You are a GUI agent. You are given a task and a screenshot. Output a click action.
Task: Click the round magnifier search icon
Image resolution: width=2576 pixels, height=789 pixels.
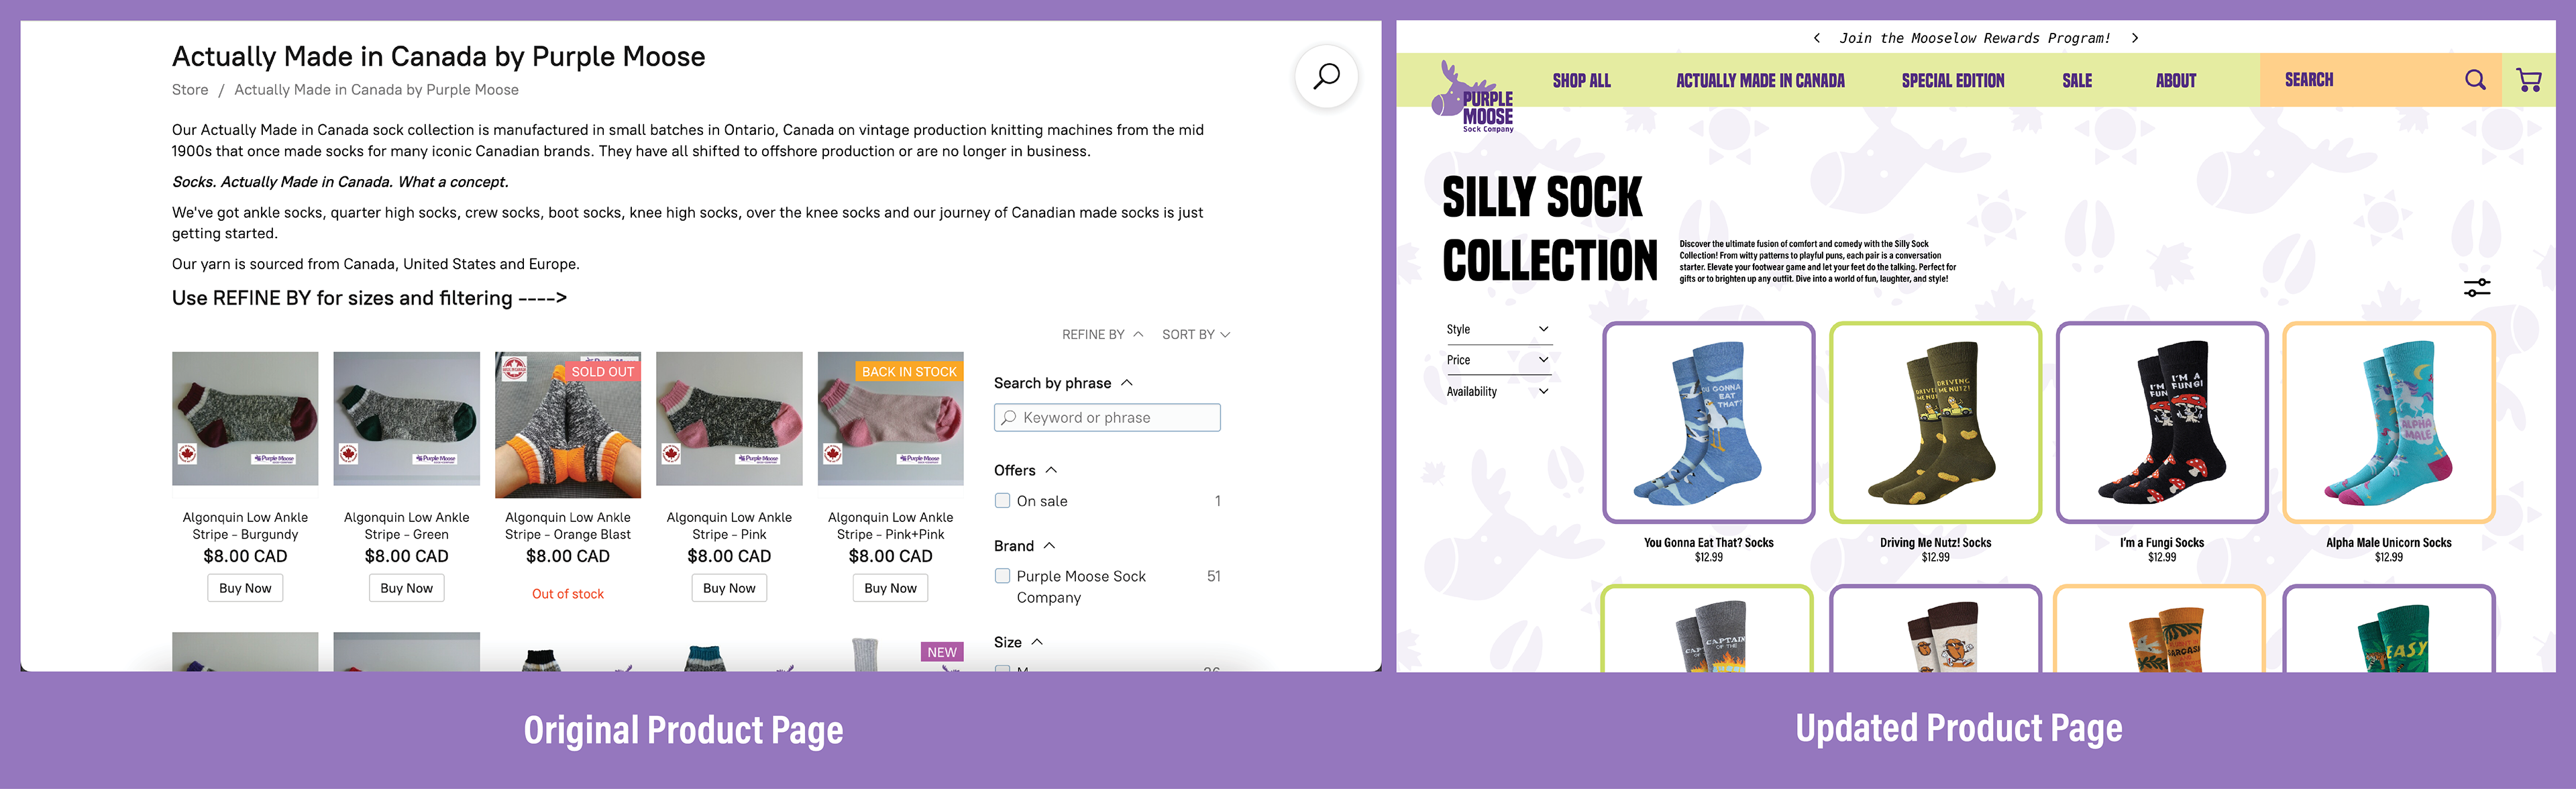1326,76
